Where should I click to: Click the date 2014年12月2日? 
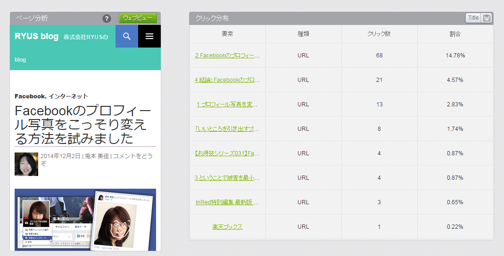tap(60, 156)
